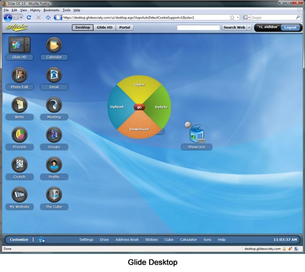Open the history dropdown next to Forward
The height and width of the screenshot is (272, 305).
(21, 18)
